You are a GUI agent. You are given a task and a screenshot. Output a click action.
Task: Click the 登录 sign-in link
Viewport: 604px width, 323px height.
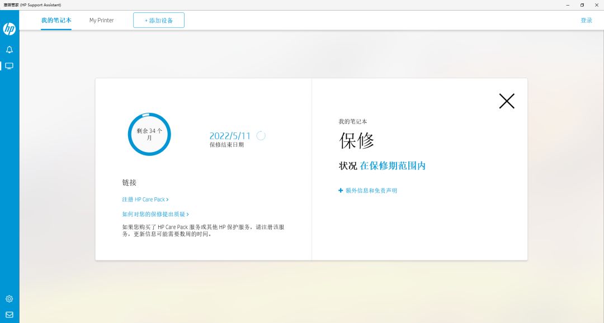pos(586,21)
